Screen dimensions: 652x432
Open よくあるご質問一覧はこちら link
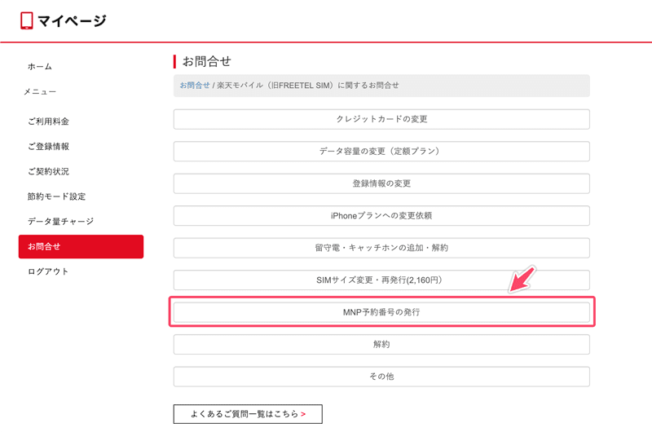tap(248, 414)
